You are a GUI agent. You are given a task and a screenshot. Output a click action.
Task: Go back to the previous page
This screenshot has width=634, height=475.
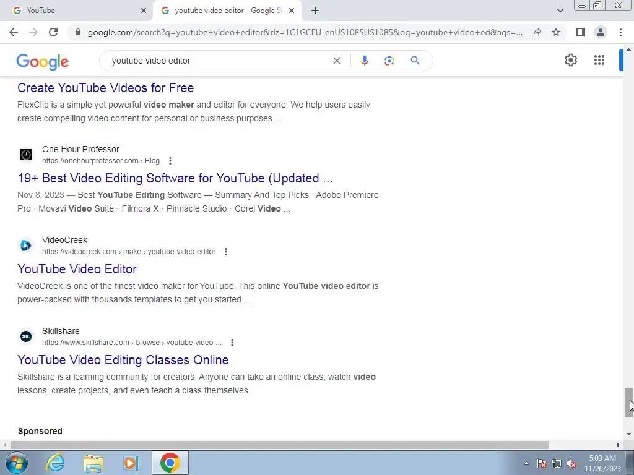(14, 32)
